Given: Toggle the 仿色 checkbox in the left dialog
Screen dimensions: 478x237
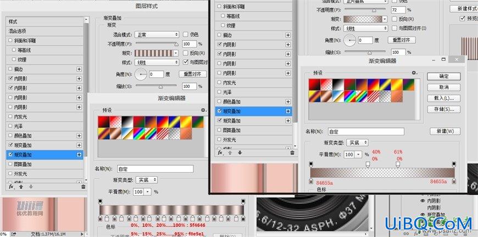Looking at the screenshot, I should click(x=185, y=35).
